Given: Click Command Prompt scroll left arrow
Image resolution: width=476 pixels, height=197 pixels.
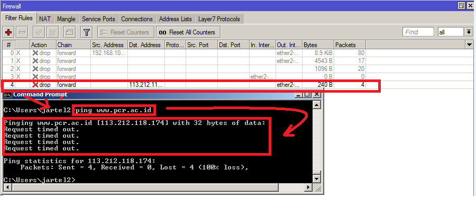Looking at the screenshot, I should pos(7,187).
